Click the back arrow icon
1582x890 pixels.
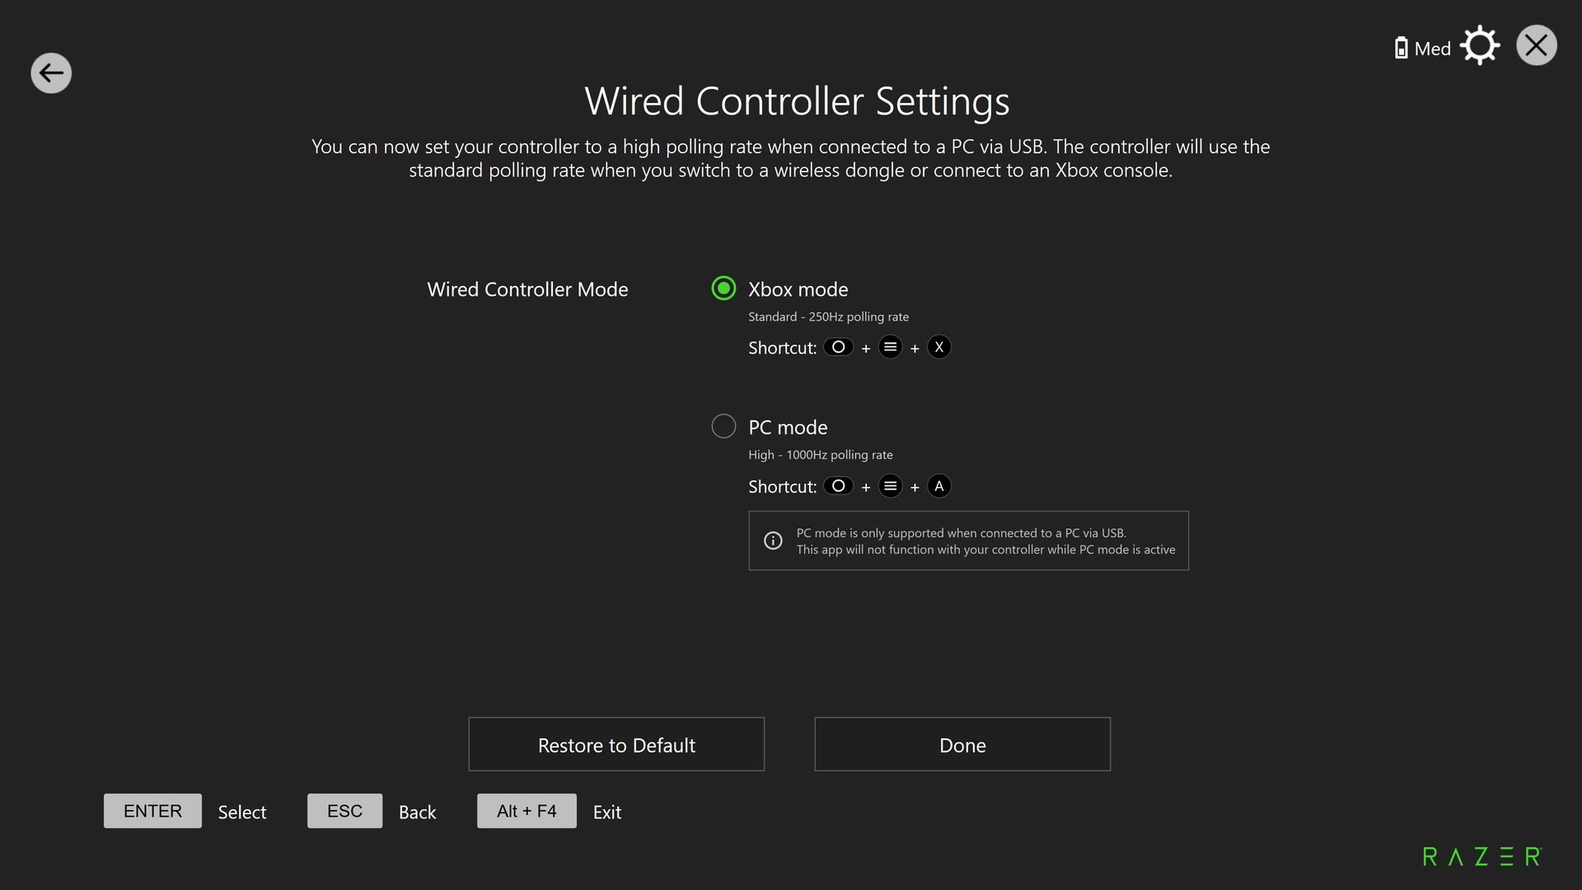tap(51, 73)
